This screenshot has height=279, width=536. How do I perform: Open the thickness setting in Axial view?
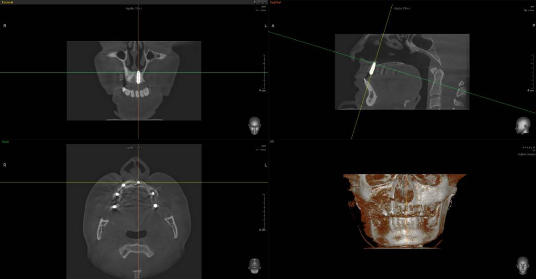[x=261, y=150]
